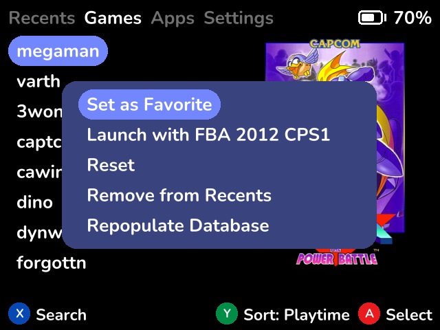Open the Settings tab
The width and height of the screenshot is (440, 330).
point(239,19)
